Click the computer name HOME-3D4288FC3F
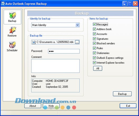Image resolution: width=139 pixels, height=116 pixels. [57, 81]
